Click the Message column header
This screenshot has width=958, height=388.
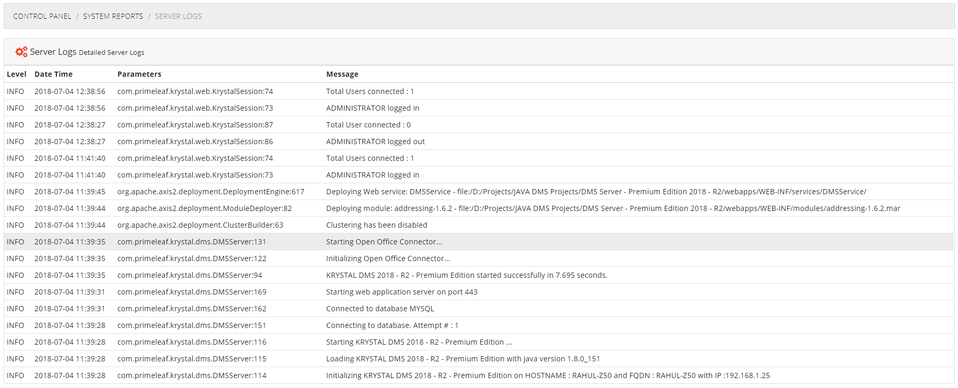[x=342, y=74]
